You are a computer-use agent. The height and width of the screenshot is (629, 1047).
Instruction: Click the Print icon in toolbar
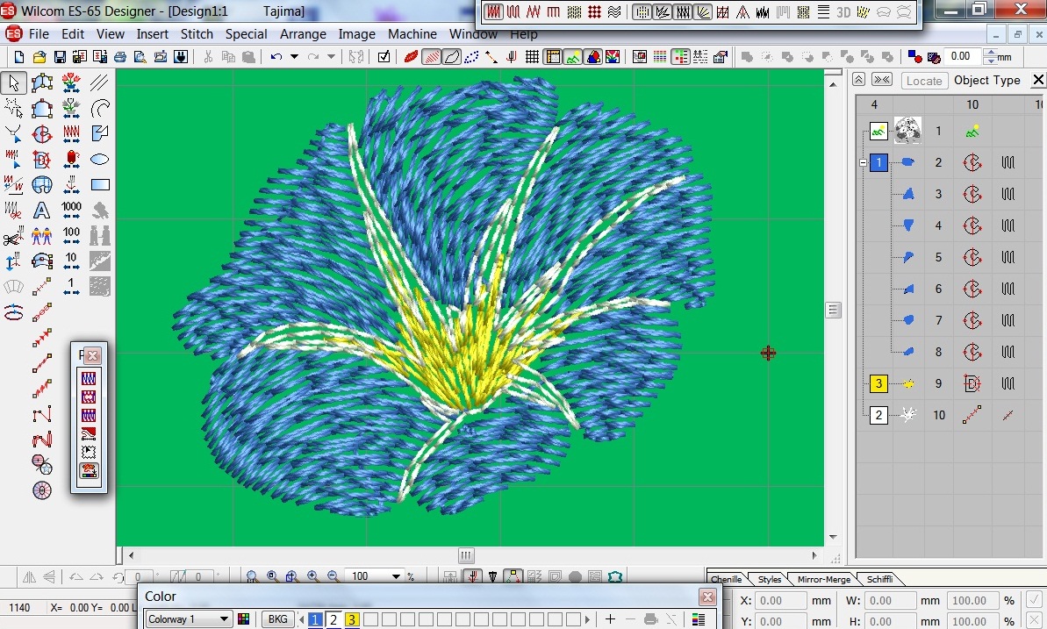coord(120,57)
